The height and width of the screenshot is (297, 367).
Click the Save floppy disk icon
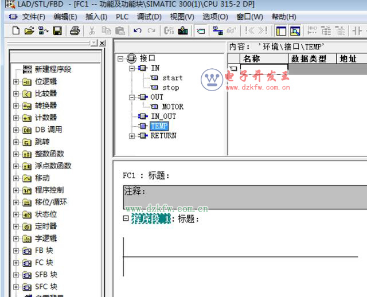click(57, 30)
